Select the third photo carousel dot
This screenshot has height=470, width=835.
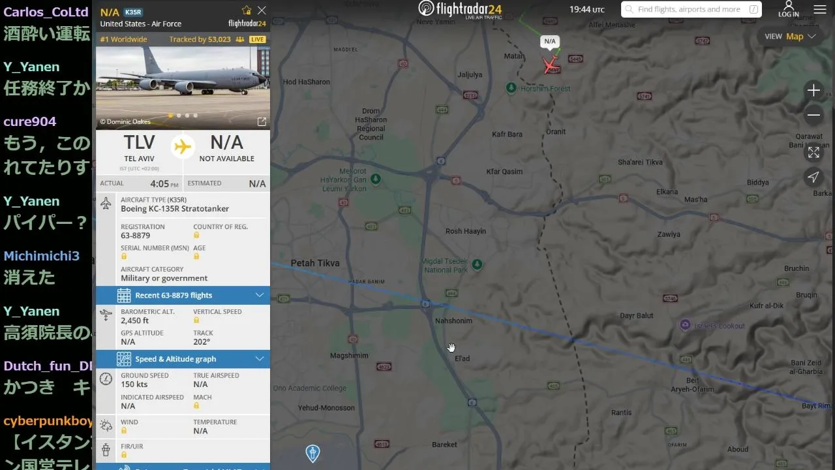click(x=187, y=116)
